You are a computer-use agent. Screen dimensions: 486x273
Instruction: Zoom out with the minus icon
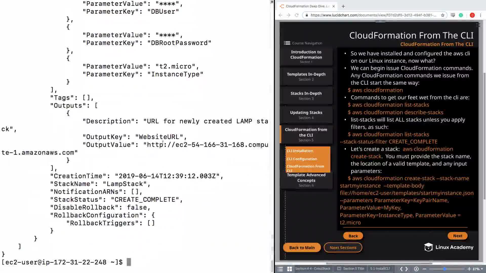click(x=424, y=269)
